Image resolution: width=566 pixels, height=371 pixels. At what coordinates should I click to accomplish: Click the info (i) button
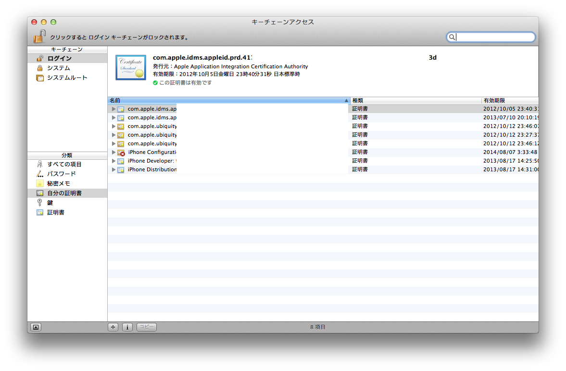tap(127, 327)
